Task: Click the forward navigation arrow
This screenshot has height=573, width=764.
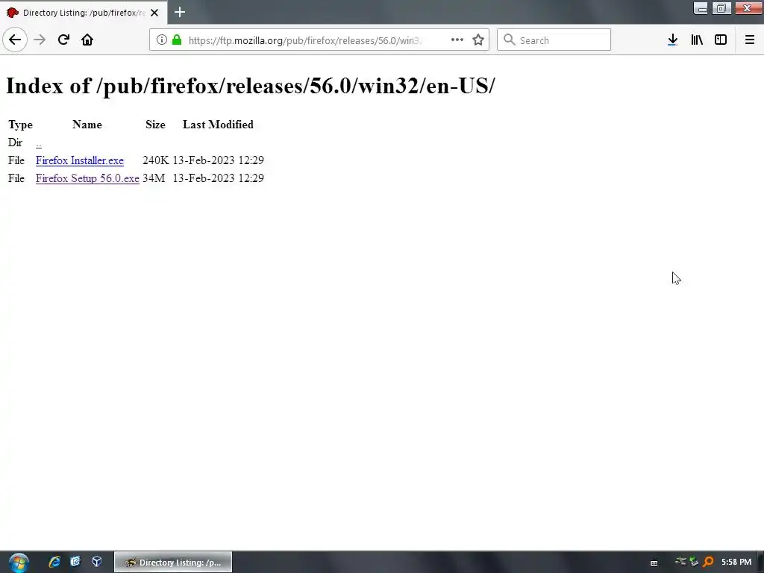Action: coord(40,40)
